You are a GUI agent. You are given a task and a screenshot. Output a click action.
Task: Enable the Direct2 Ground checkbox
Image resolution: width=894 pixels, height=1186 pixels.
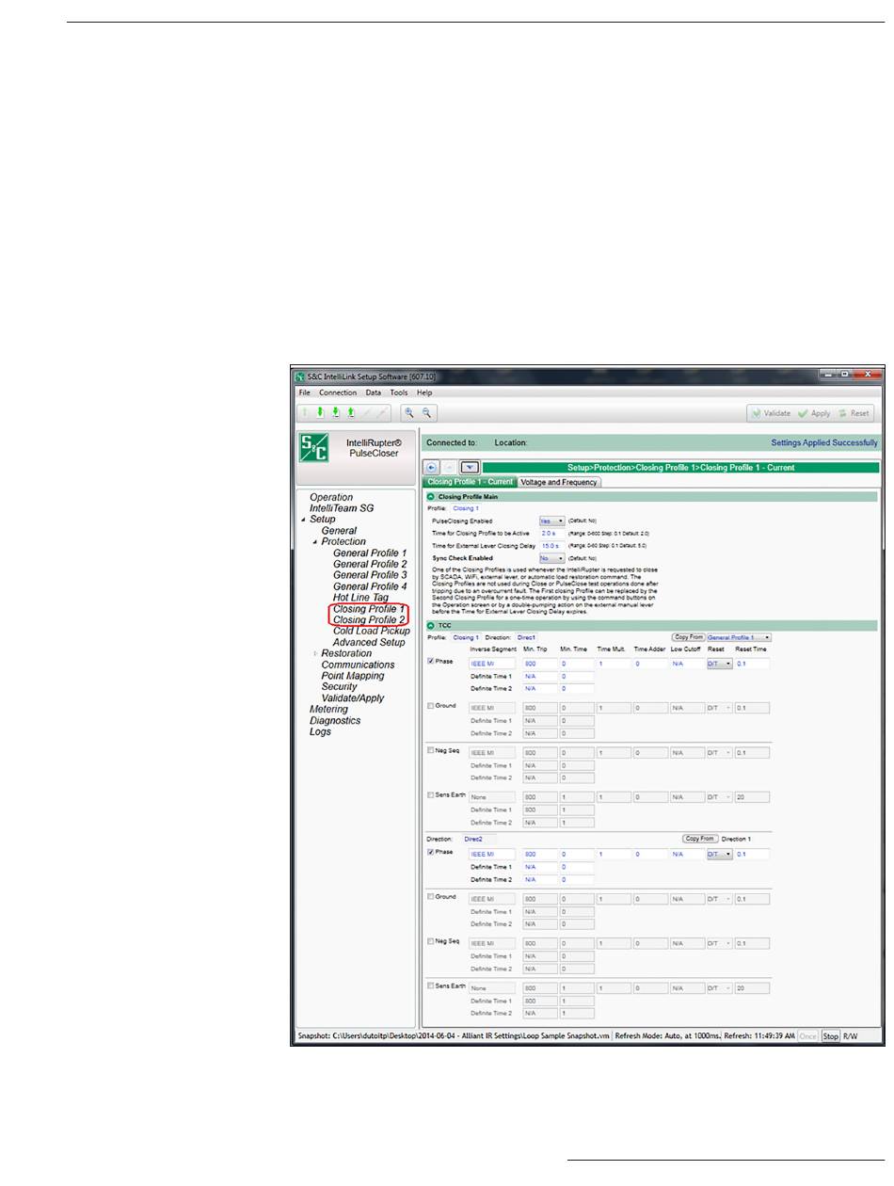[x=431, y=896]
